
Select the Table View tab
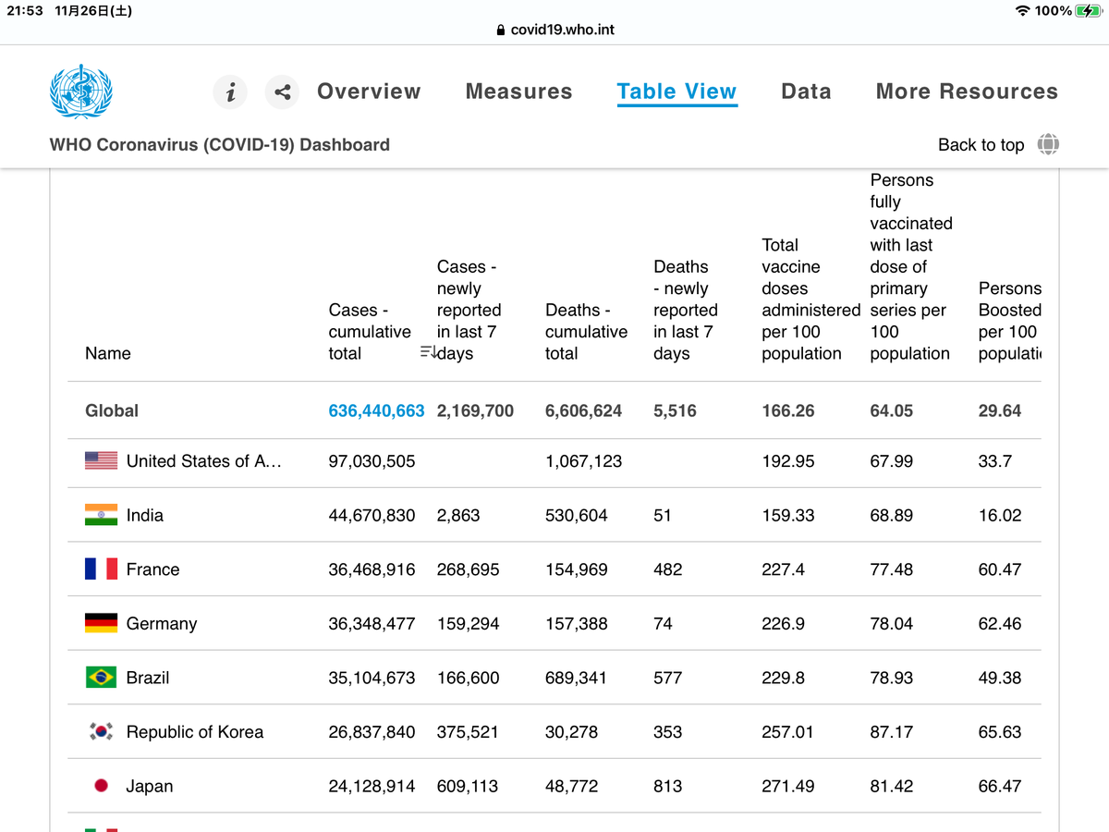[676, 92]
